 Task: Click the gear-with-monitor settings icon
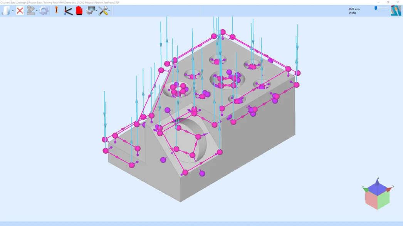(x=91, y=10)
